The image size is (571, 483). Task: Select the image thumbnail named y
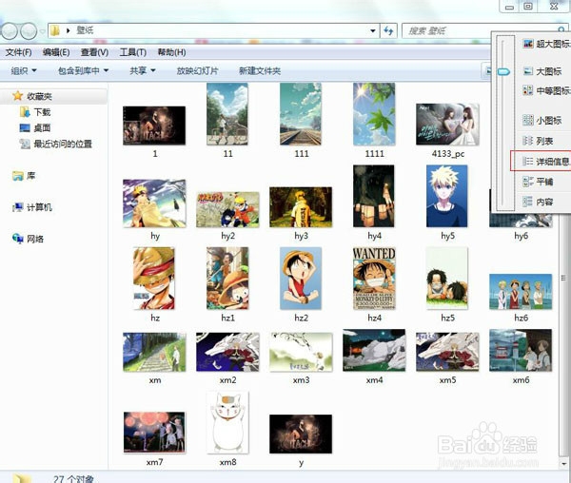tap(301, 434)
